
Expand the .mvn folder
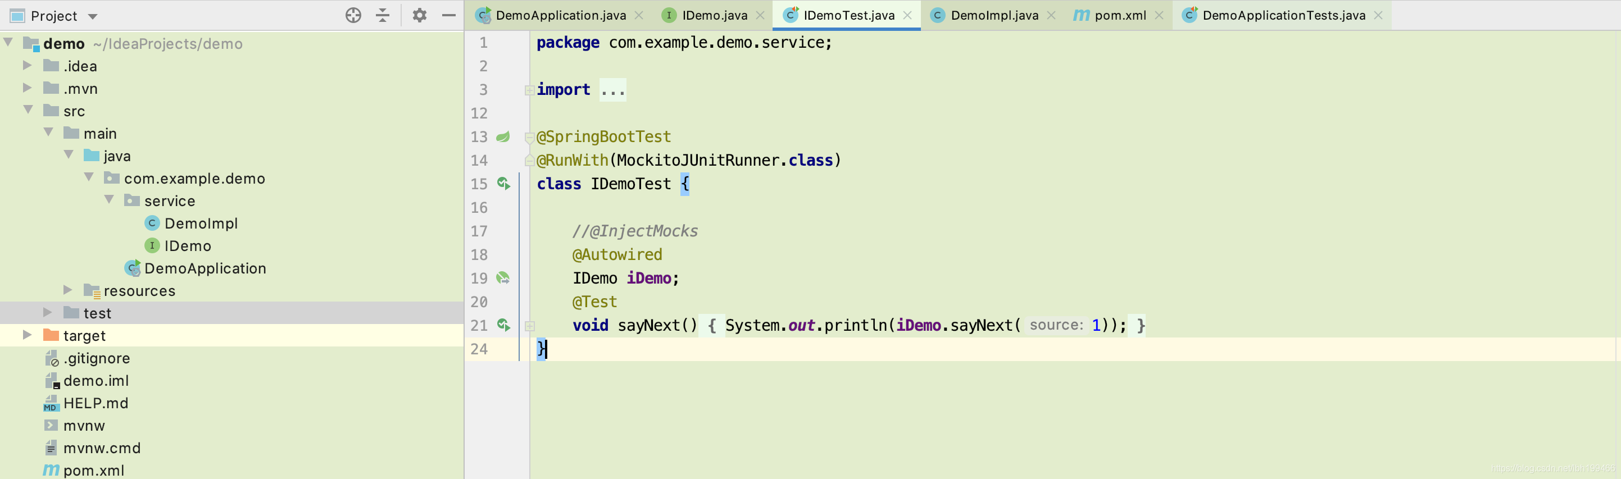click(27, 88)
